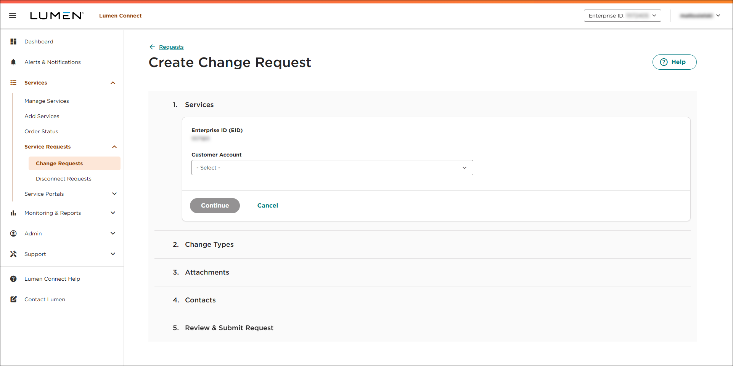Open Monitoring & Reports menu item
Viewport: 733px width, 366px height.
[x=53, y=213]
